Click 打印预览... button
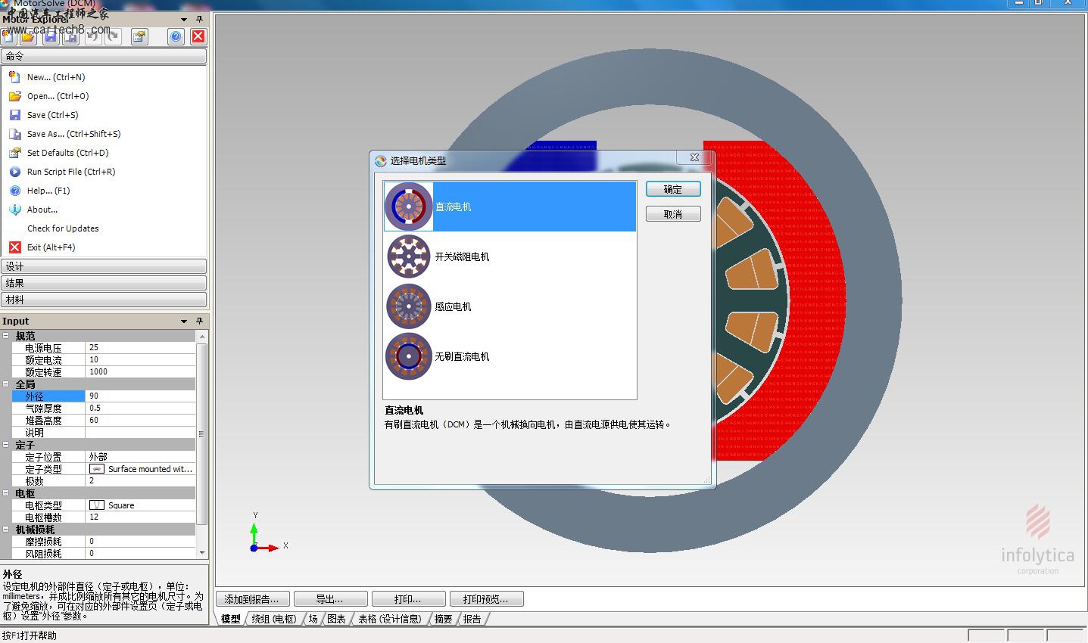The height and width of the screenshot is (643, 1088). 486,599
